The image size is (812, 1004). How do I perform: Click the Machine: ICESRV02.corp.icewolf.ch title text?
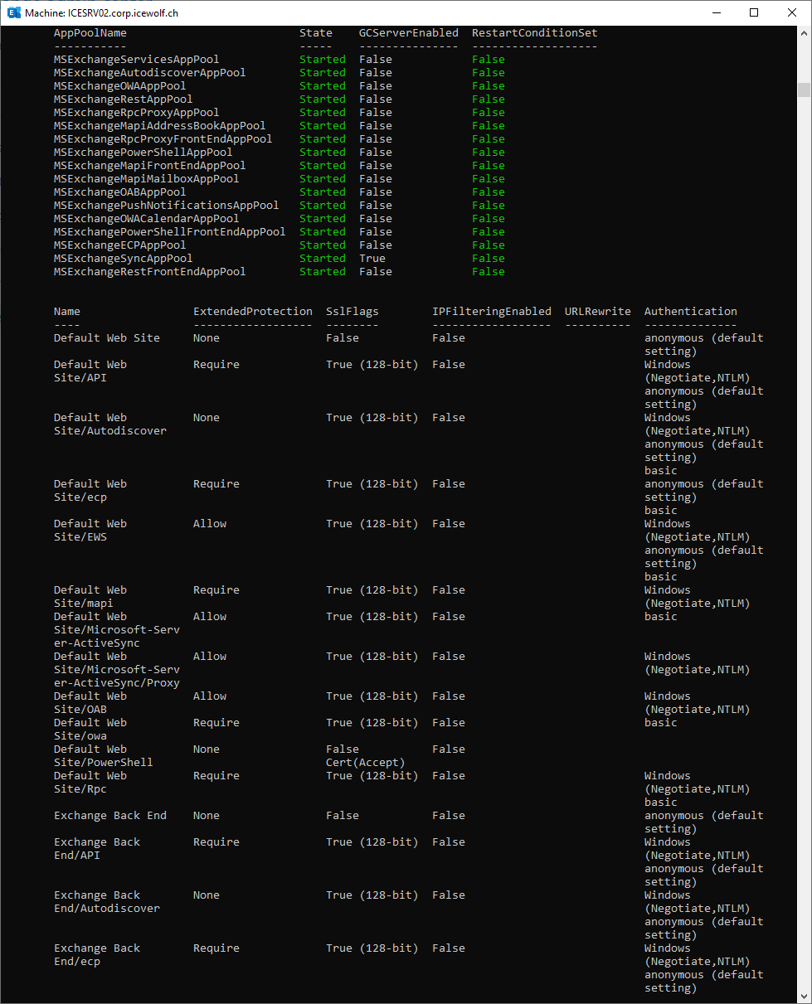(x=101, y=13)
